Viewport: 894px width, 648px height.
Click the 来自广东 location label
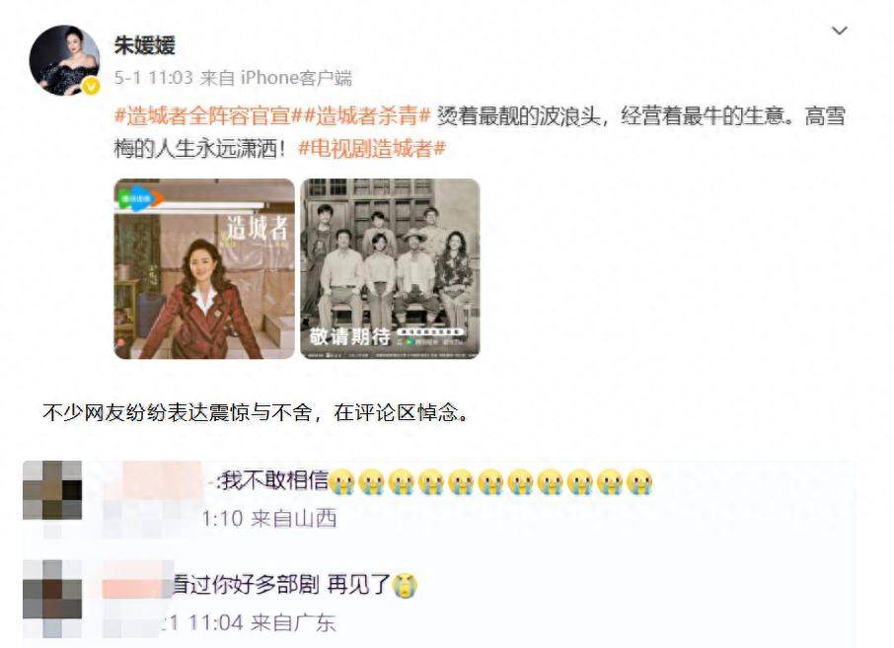pos(294,622)
